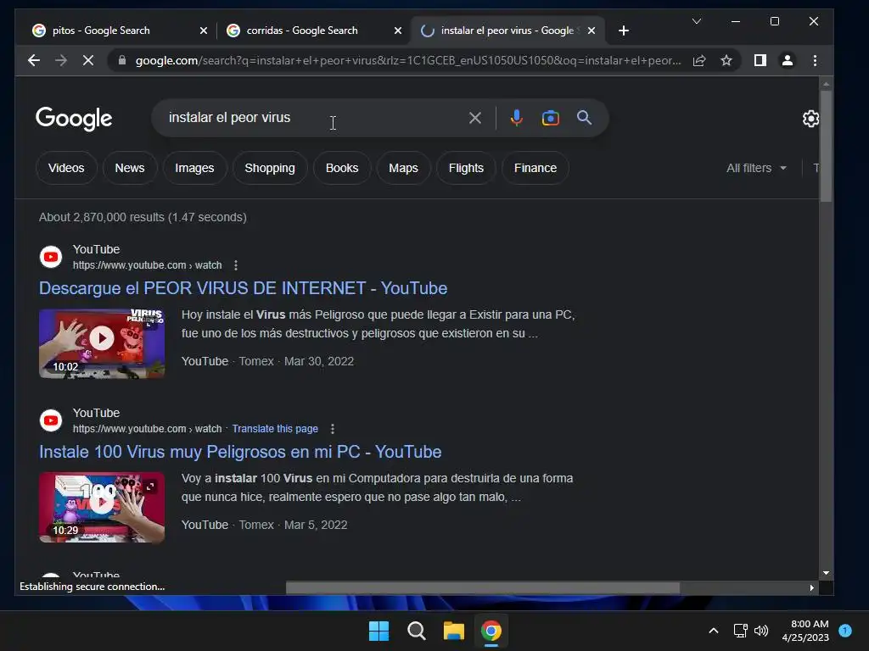This screenshot has height=651, width=869.
Task: Show hidden system tray icons
Action: [x=713, y=631]
